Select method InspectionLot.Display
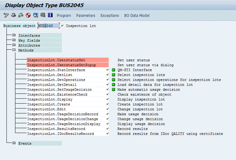236x160 pixels. pyautogui.click(x=68, y=99)
